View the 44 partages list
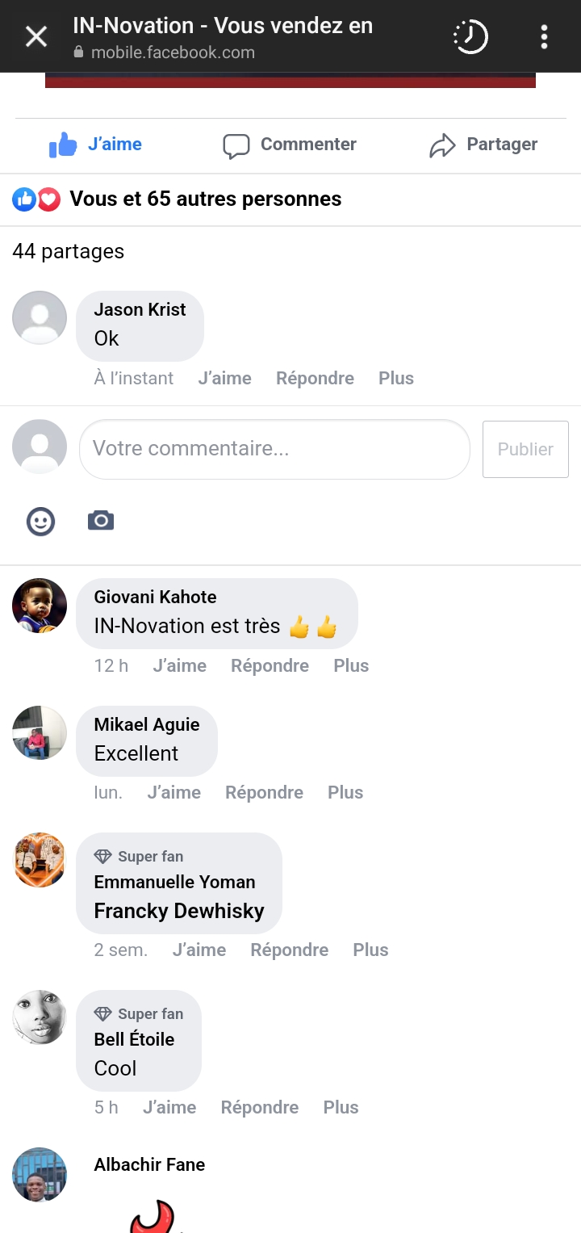This screenshot has height=1233, width=581. [69, 251]
